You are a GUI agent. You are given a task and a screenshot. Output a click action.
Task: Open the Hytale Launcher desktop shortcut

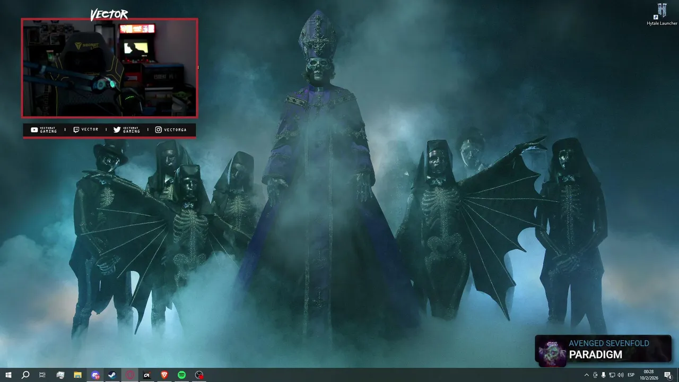[661, 14]
